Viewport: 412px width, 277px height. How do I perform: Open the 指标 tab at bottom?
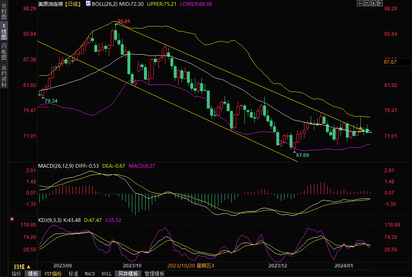coord(17,274)
